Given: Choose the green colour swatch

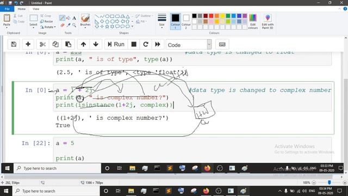Looking at the screenshot, I should (x=228, y=16).
